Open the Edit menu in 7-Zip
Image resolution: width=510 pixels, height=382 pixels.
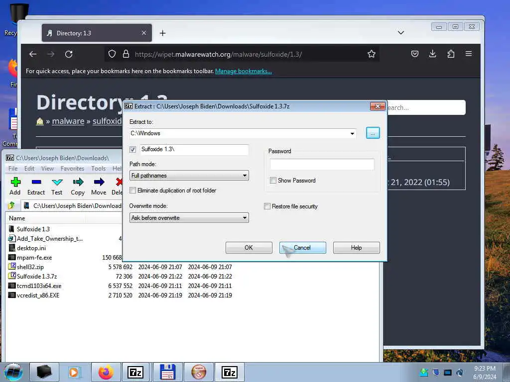(29, 169)
